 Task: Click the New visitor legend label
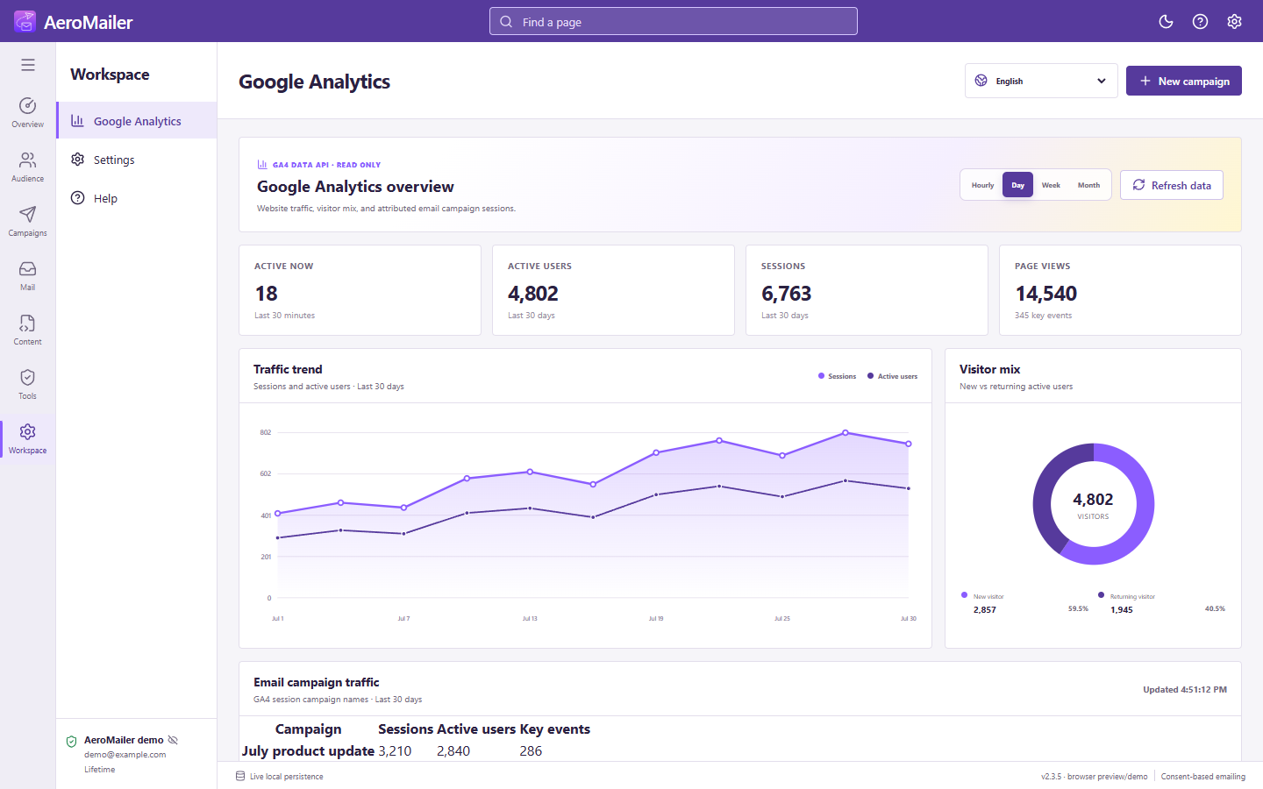point(988,596)
